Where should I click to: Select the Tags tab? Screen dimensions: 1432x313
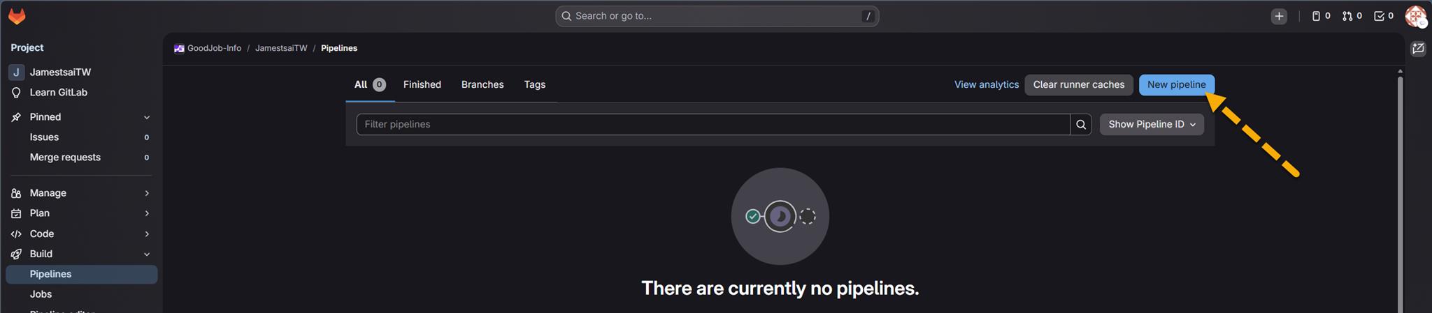[535, 84]
